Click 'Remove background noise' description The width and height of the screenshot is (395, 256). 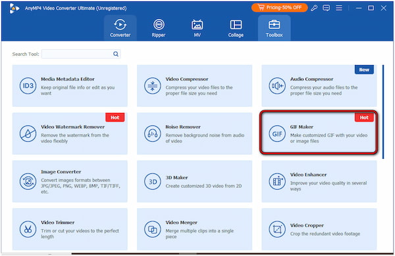tap(205, 139)
